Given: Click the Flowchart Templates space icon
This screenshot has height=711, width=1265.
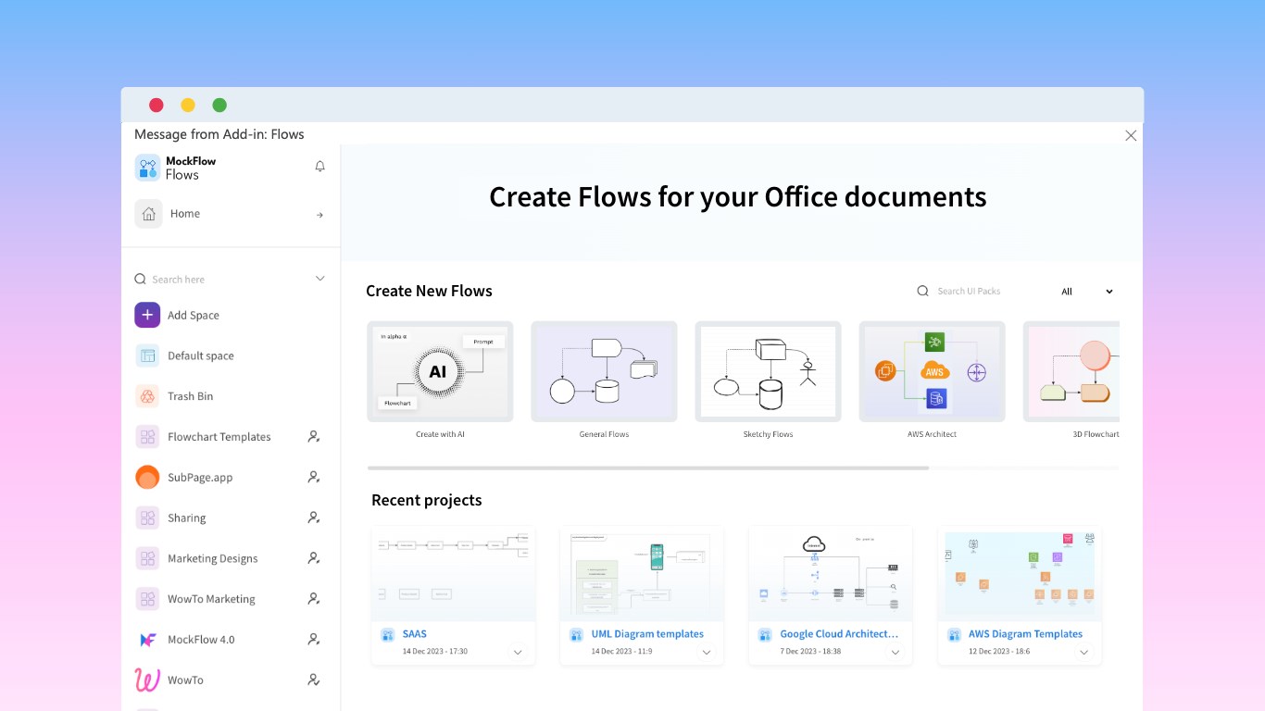Looking at the screenshot, I should tap(147, 437).
